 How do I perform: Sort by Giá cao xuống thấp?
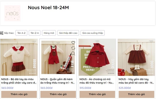tap(93, 33)
